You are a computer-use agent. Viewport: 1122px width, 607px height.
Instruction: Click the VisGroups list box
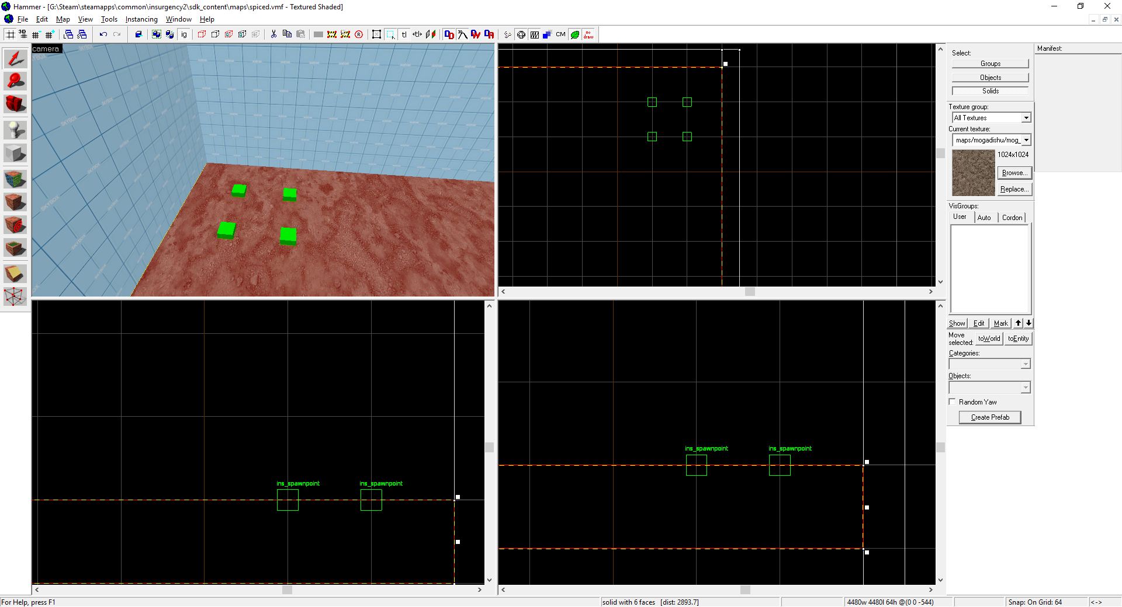(x=990, y=269)
